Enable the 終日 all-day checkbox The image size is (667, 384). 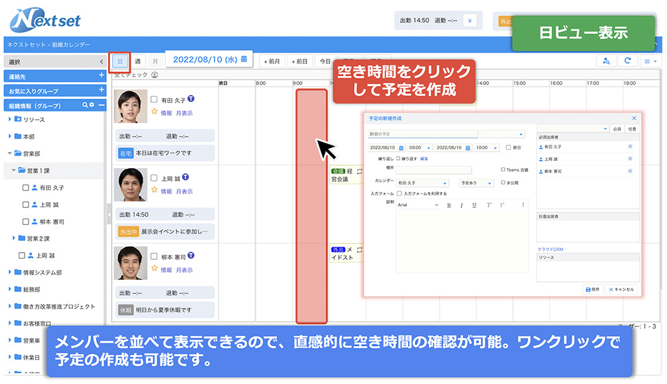(x=508, y=147)
